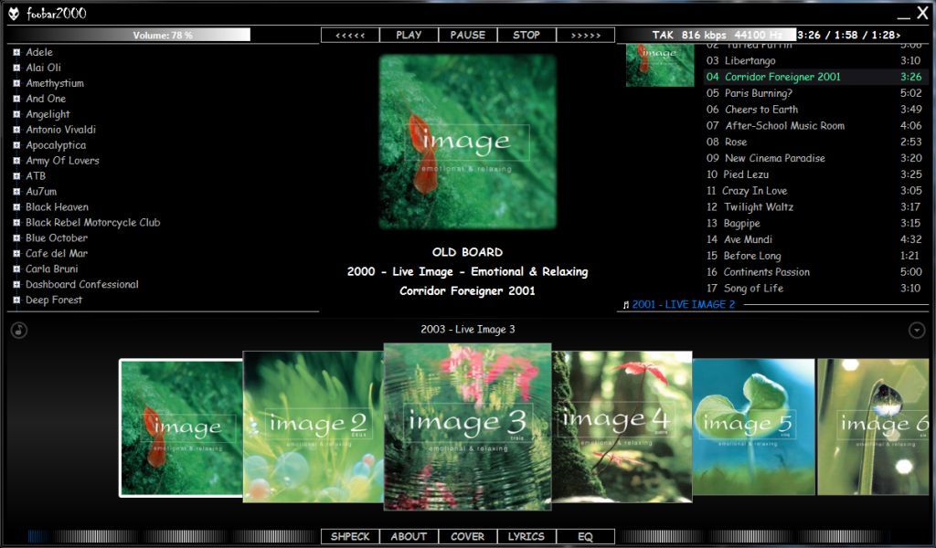Select track 09 New Cinema Paradise

(814, 158)
